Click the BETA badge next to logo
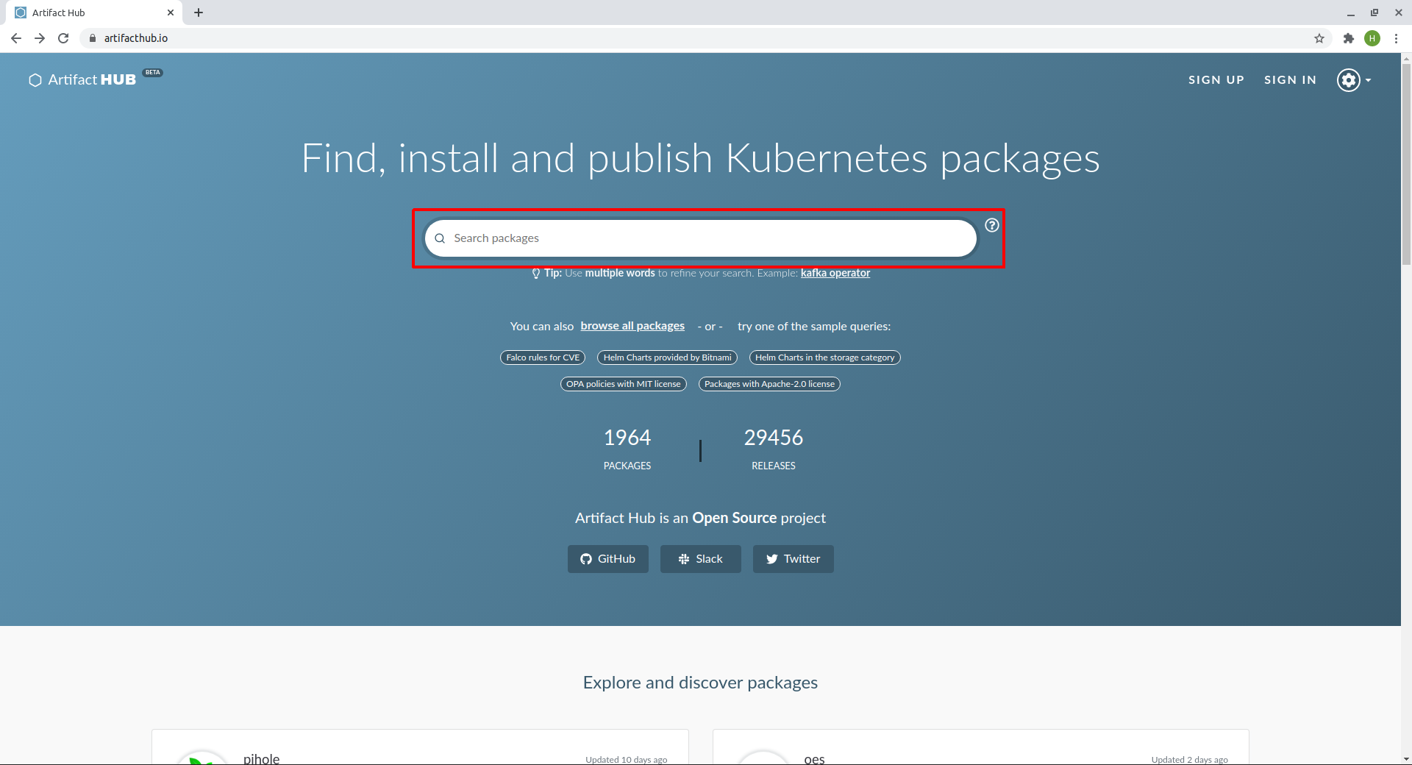 [152, 72]
